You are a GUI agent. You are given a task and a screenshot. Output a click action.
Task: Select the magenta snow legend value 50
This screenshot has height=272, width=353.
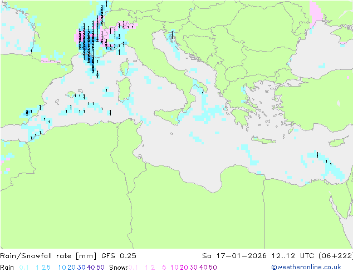click(213, 268)
